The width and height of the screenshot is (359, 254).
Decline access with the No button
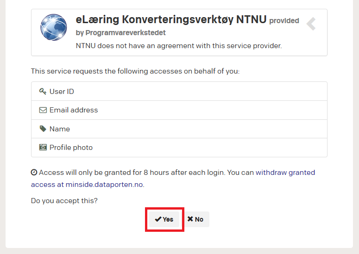pos(195,219)
